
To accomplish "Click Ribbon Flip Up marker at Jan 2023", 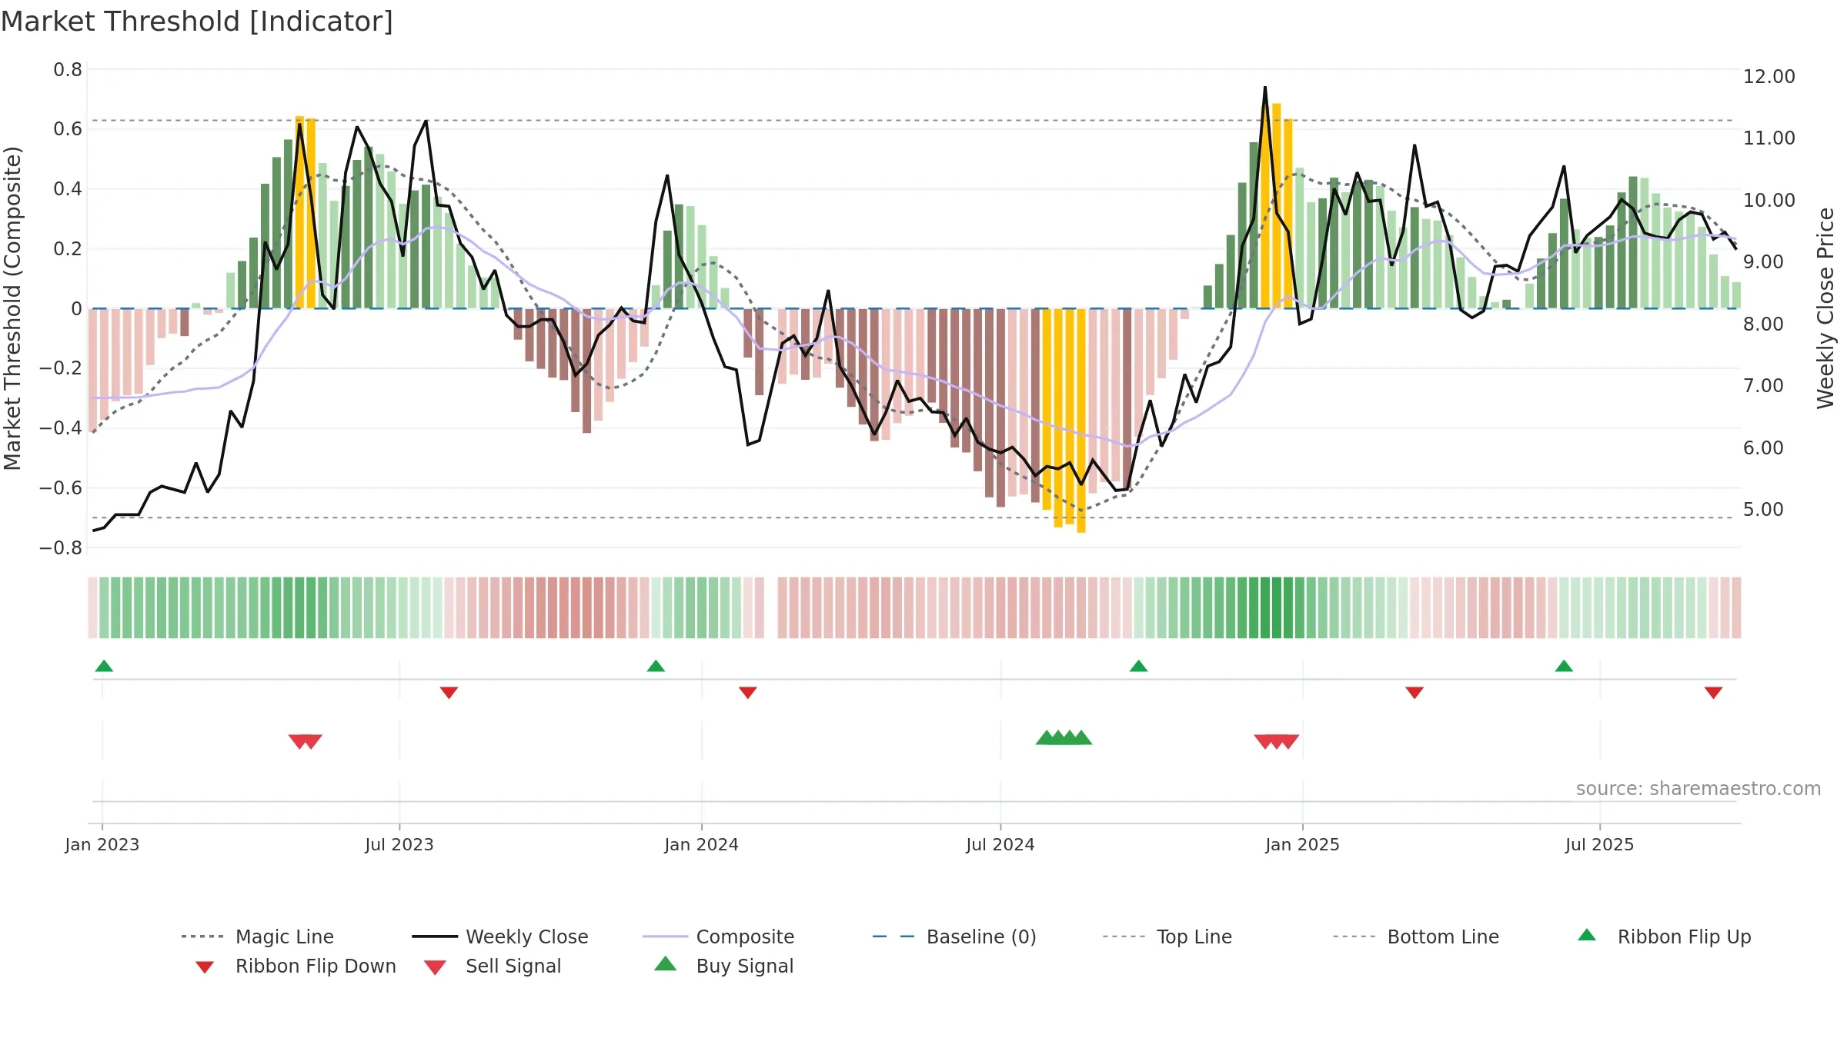I will coord(104,666).
